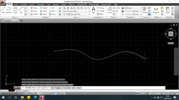Toggle Ortho Mode in status bar
The height and width of the screenshot is (100, 179).
[x=33, y=93]
